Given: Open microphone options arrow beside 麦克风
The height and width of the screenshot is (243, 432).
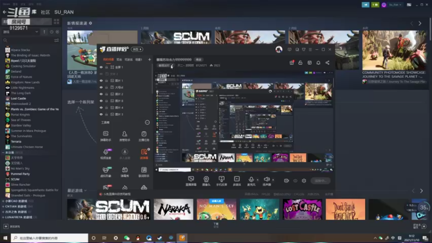Looking at the screenshot, I should 258,180.
